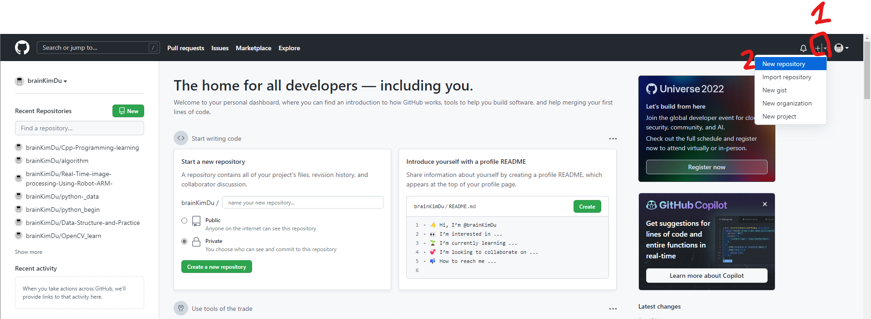The width and height of the screenshot is (871, 319).
Task: Focus the Search or jump to box
Action: (98, 48)
